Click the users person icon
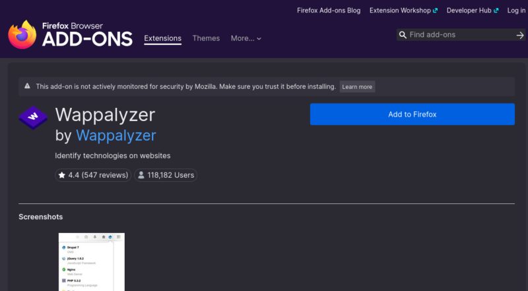 (141, 175)
